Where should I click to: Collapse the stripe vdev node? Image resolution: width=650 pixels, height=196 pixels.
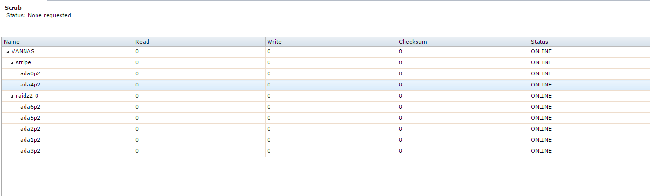(x=12, y=63)
